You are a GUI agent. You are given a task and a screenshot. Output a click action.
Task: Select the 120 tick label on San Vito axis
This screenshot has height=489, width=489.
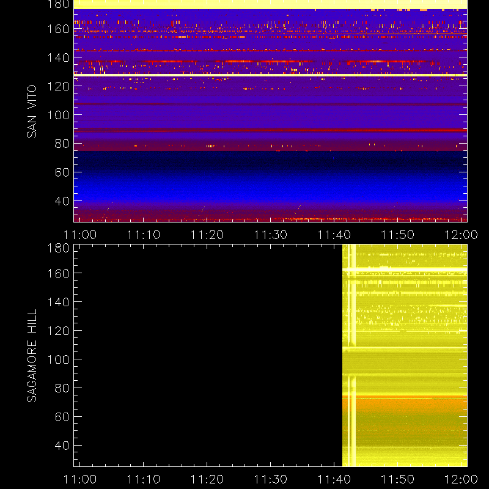58,86
